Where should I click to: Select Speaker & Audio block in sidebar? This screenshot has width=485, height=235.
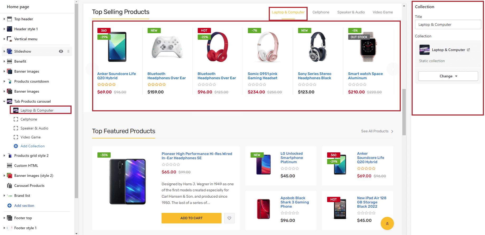coord(34,128)
